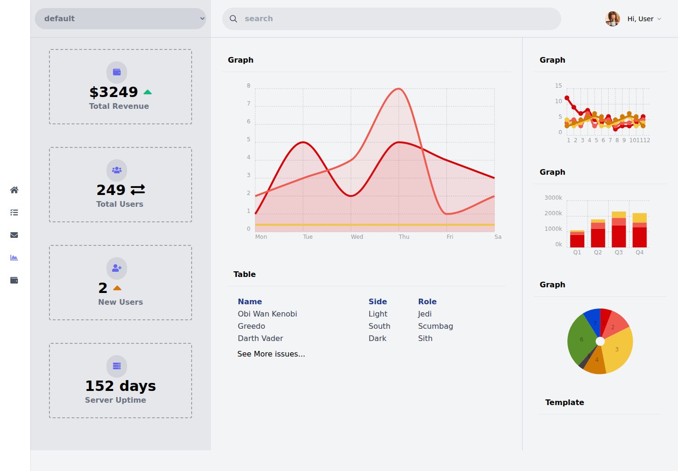The image size is (678, 471).
Task: Expand the Hi, User account menu
Action: (645, 19)
